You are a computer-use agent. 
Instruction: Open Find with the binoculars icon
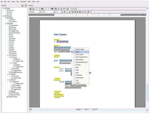tap(52, 9)
